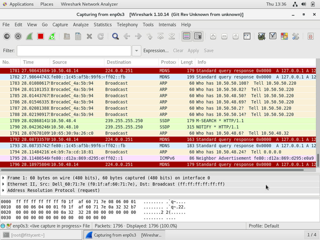Screen dimensions: 320x240
Task: Sort by the Destination column header
Action: tap(131, 62)
